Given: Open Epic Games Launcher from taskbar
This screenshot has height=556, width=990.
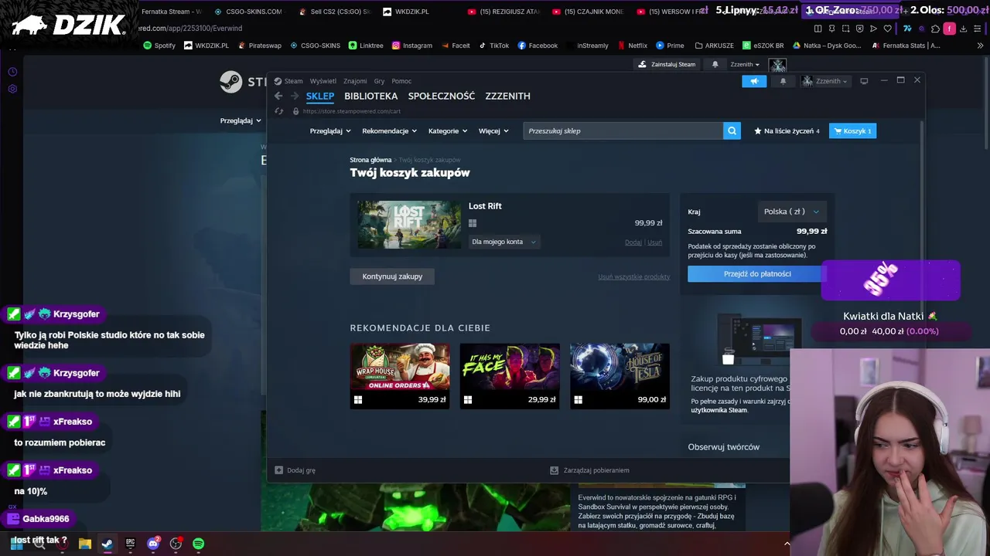Looking at the screenshot, I should 130,544.
